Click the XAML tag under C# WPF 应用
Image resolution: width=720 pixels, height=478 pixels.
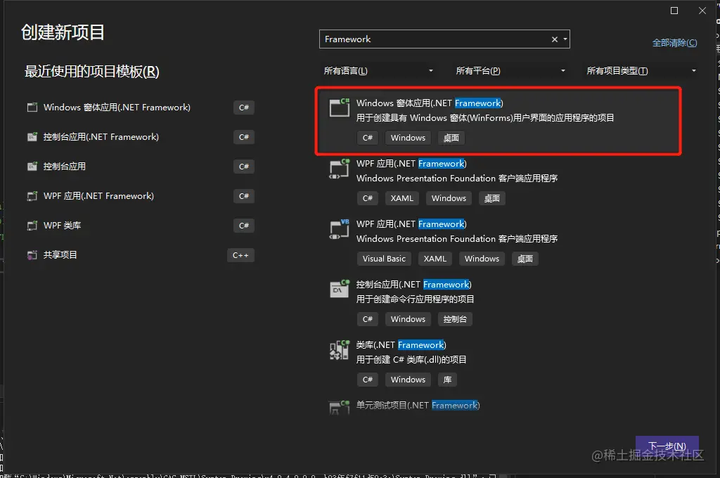[401, 198]
